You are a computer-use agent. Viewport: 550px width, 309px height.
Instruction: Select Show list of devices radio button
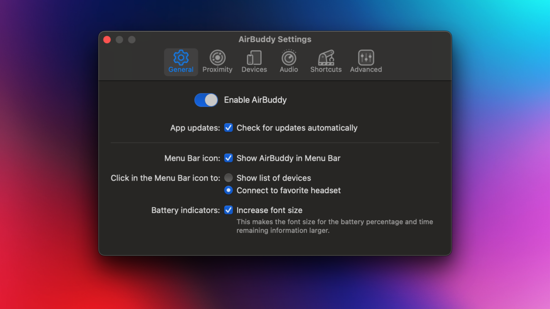(228, 178)
